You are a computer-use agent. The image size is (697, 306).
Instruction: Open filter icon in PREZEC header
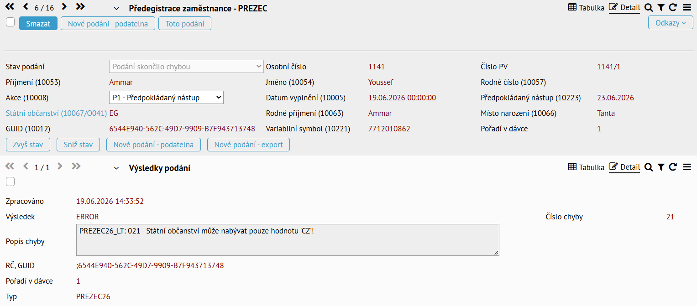coord(660,7)
